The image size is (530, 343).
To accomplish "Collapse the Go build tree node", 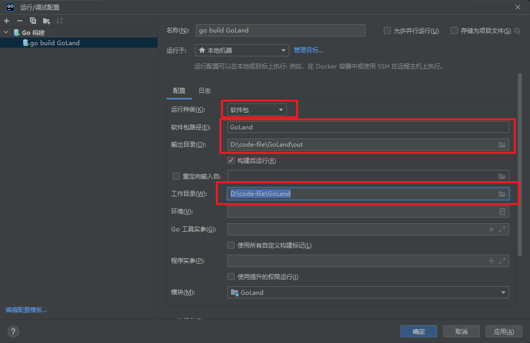I will (6, 32).
